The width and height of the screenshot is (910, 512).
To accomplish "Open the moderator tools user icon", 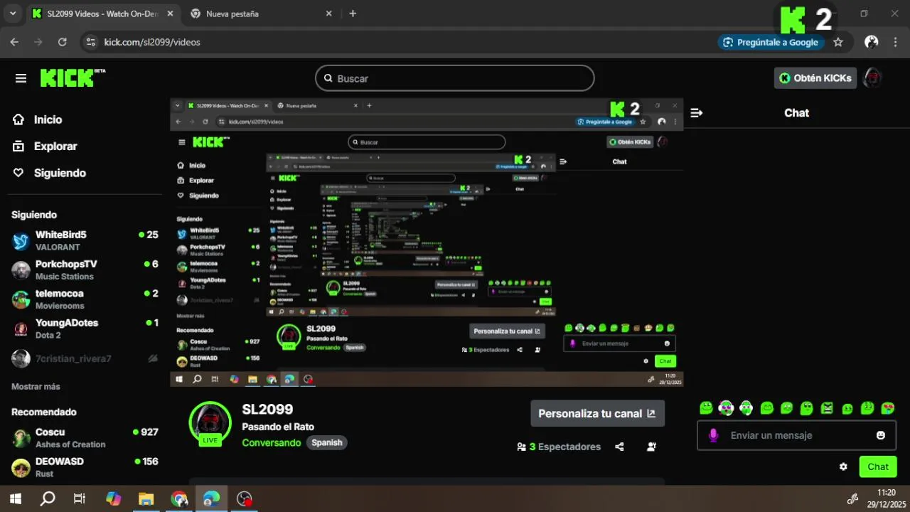I will tap(651, 447).
